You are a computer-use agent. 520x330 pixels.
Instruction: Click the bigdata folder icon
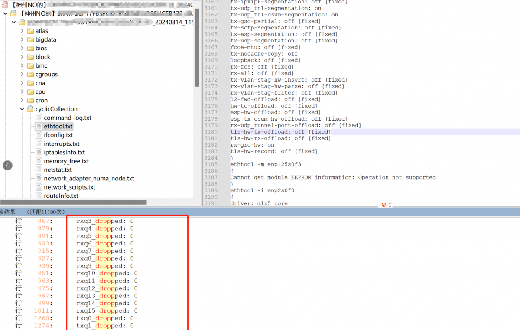30,40
